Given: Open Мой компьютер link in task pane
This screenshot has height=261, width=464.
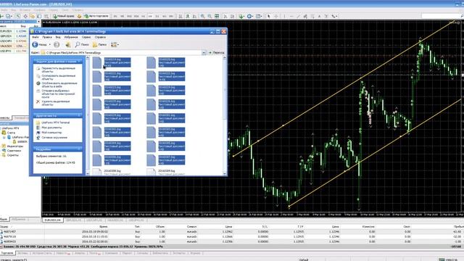Looking at the screenshot, I should point(51,133).
